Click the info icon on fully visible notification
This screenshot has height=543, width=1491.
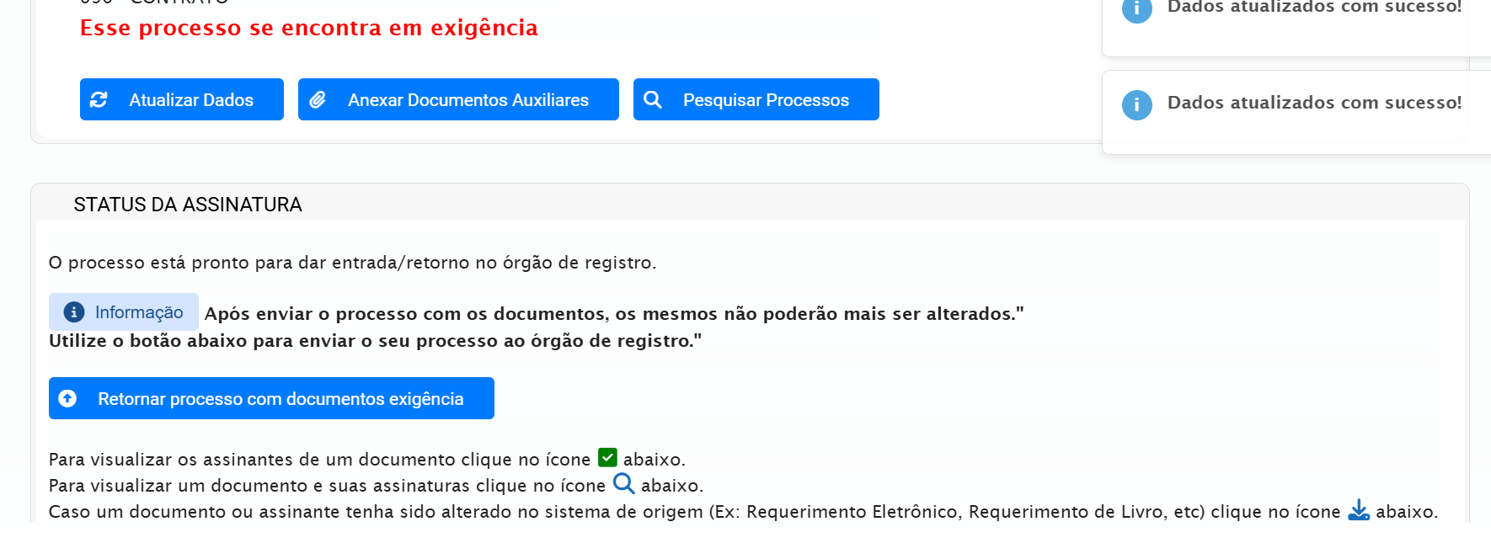click(1136, 105)
